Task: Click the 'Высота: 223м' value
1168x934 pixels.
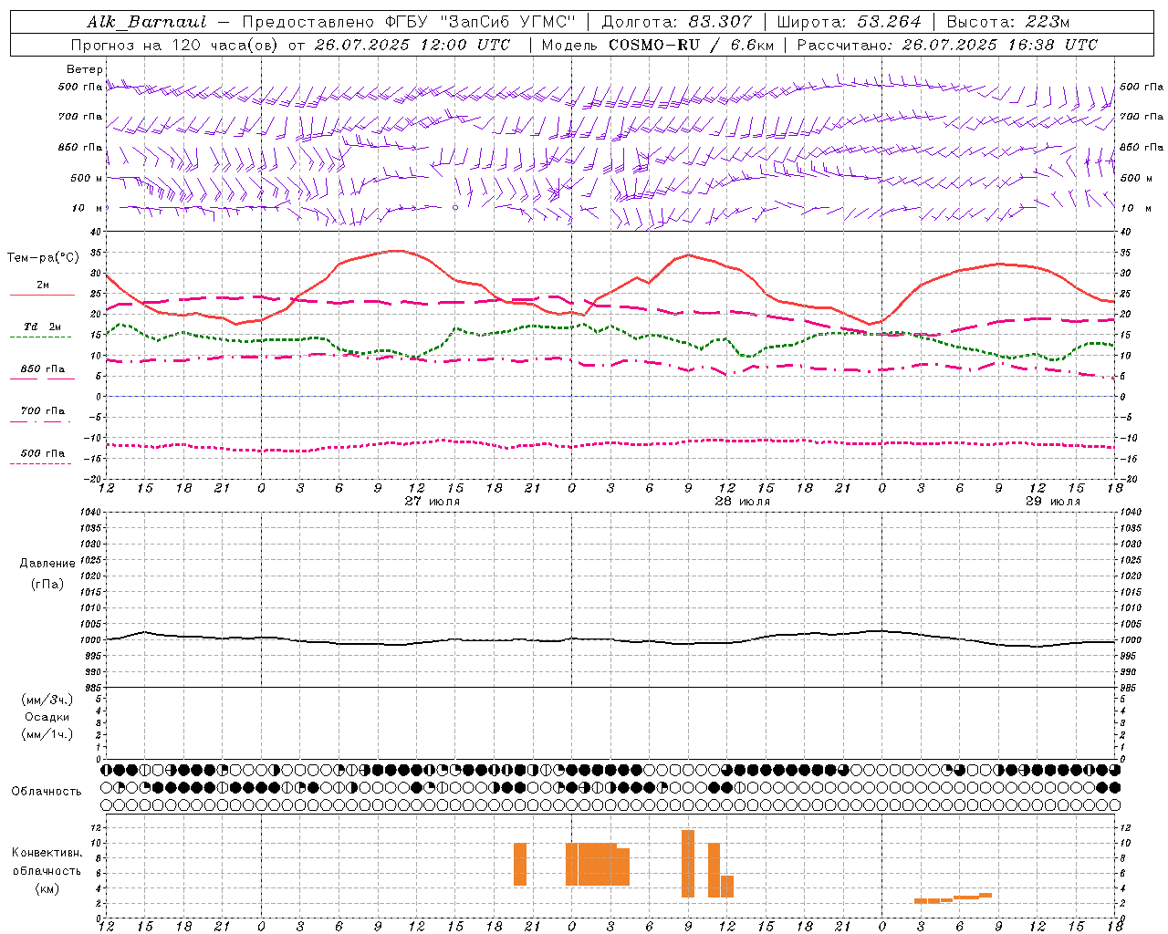Action: pos(1008,22)
